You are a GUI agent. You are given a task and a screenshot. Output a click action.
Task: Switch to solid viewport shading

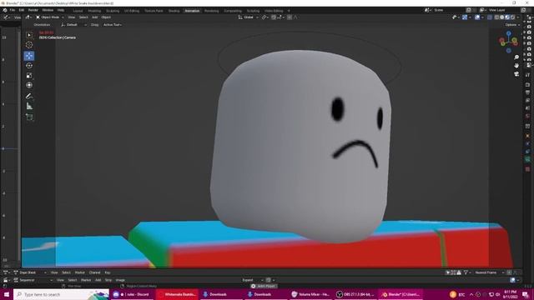point(502,17)
